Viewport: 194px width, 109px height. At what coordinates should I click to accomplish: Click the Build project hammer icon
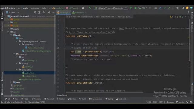tap(90, 8)
